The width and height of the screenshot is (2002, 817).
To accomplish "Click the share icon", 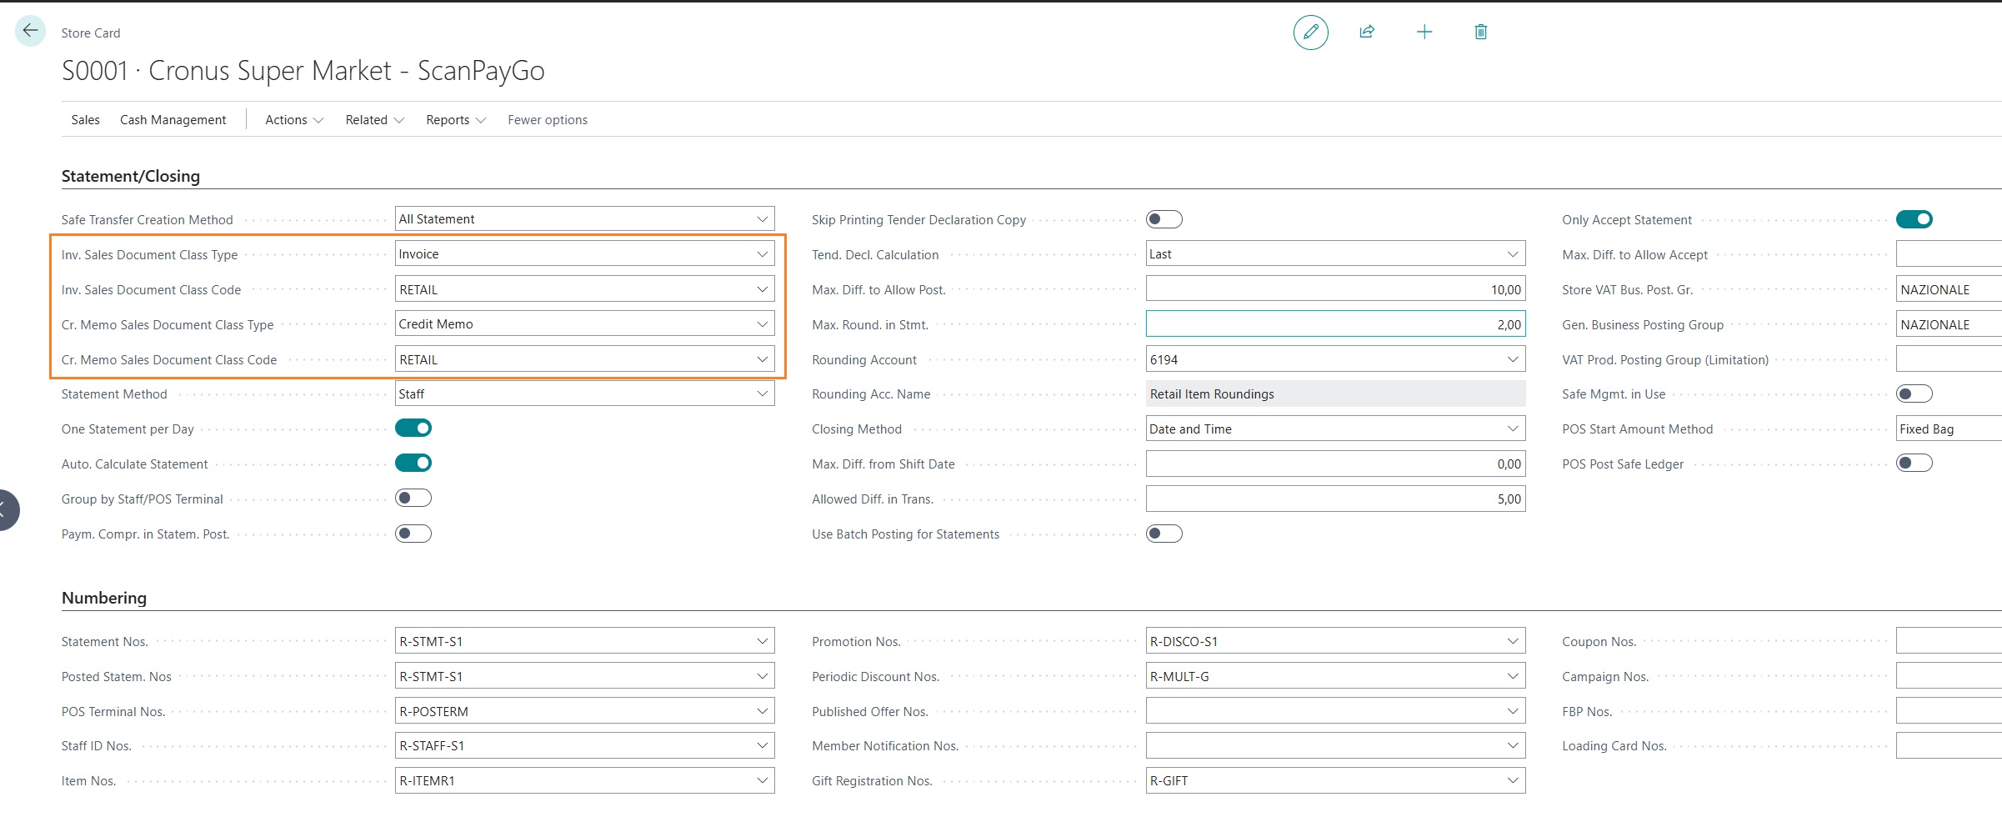I will pyautogui.click(x=1367, y=32).
